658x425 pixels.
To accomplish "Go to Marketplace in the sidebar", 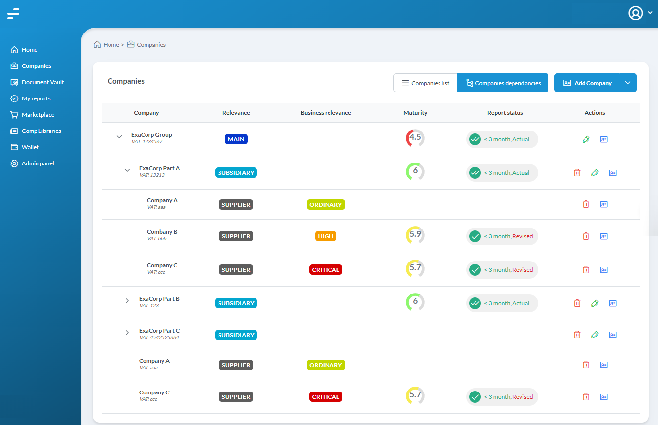I will 38,115.
